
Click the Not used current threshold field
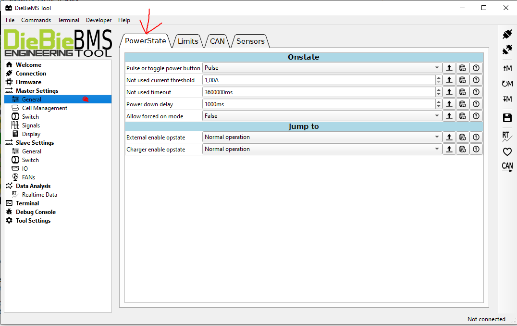point(318,80)
